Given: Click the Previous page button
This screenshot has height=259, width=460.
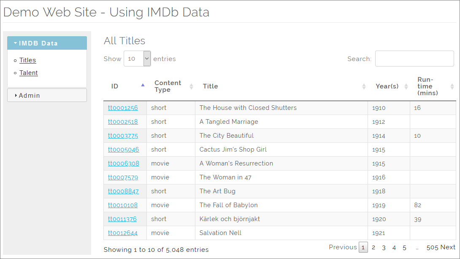Looking at the screenshot, I should [343, 247].
